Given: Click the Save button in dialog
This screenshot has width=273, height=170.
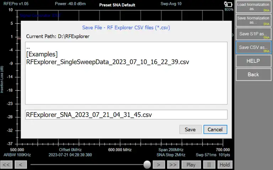Looking at the screenshot, I should coord(190,129).
